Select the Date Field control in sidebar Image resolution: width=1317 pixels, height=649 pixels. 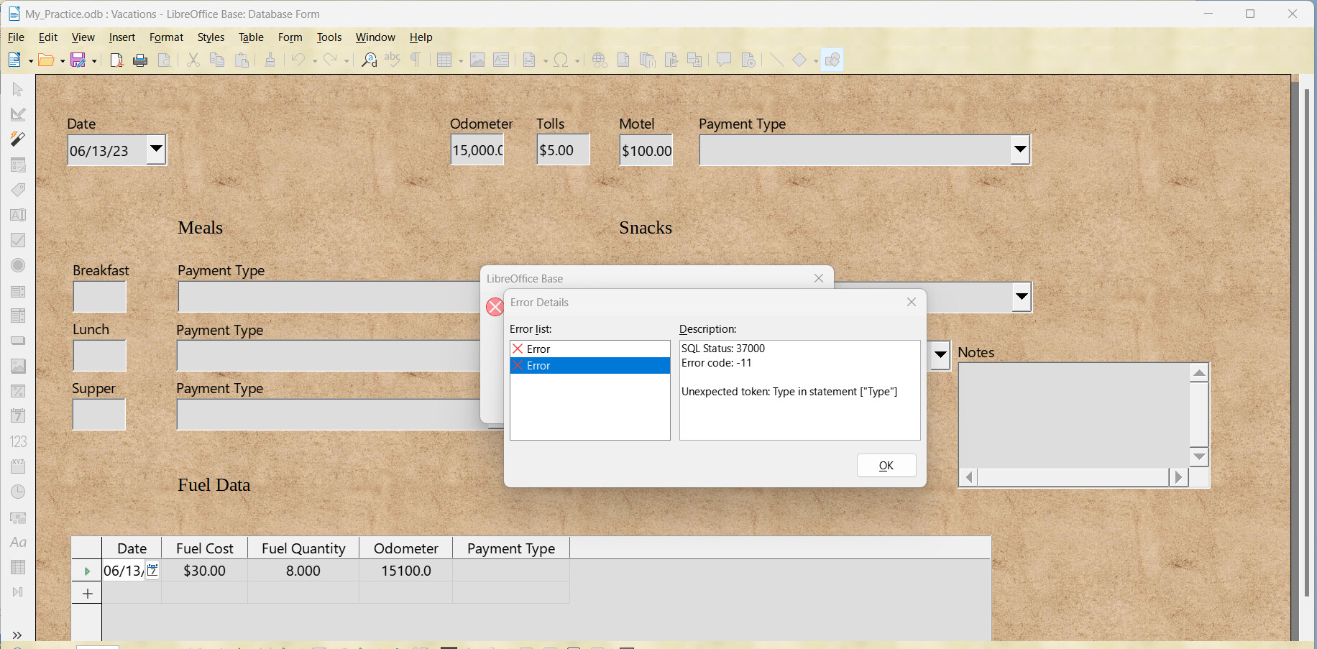(x=18, y=416)
